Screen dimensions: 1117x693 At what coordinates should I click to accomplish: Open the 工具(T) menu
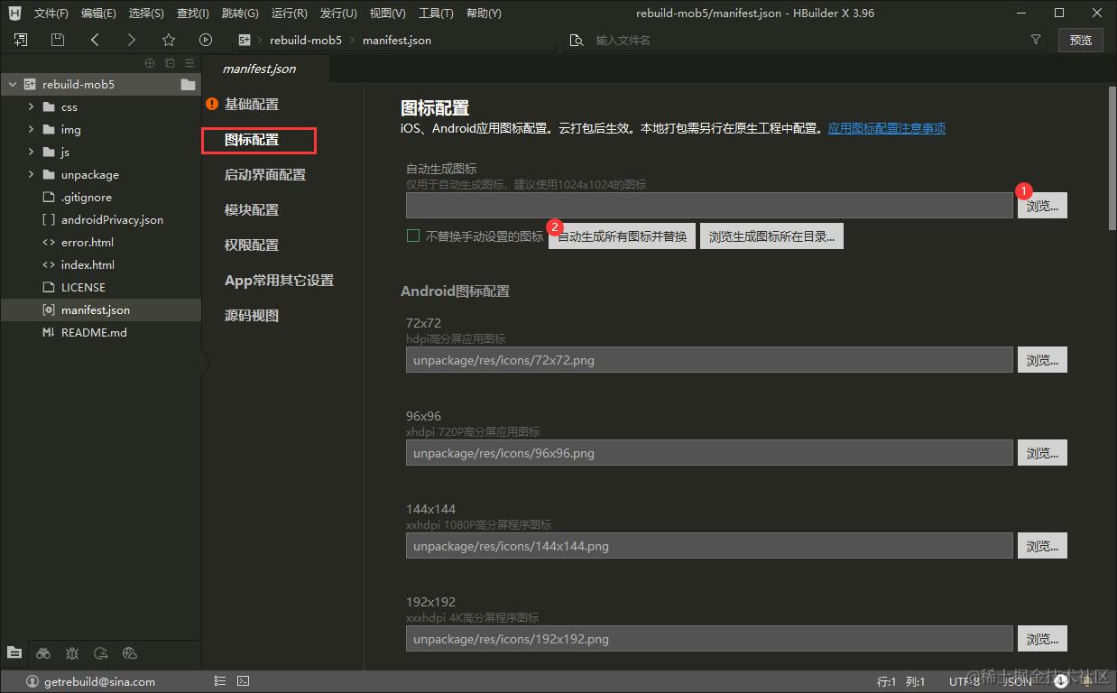point(436,14)
